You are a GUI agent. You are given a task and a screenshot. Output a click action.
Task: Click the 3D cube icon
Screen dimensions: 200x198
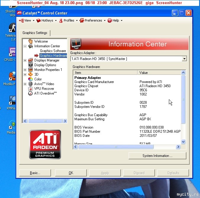(x=31, y=74)
